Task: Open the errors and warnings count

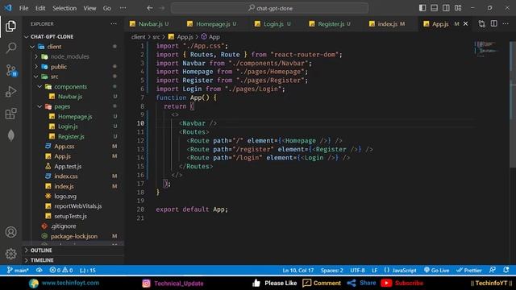Action: coord(61,271)
